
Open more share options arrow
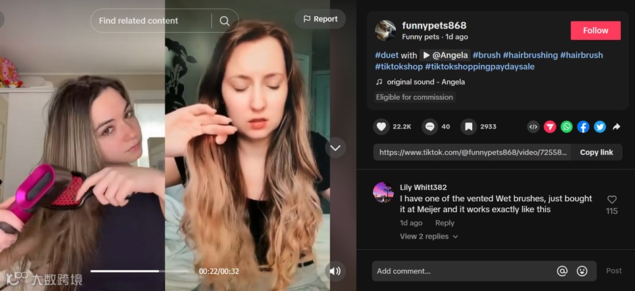tap(616, 127)
